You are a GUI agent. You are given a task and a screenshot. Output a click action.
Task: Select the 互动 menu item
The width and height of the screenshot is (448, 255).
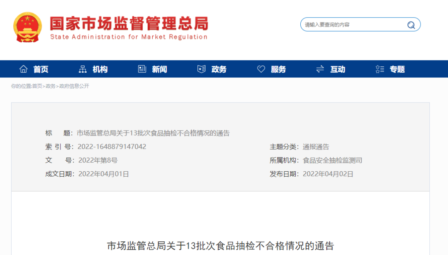pyautogui.click(x=338, y=69)
